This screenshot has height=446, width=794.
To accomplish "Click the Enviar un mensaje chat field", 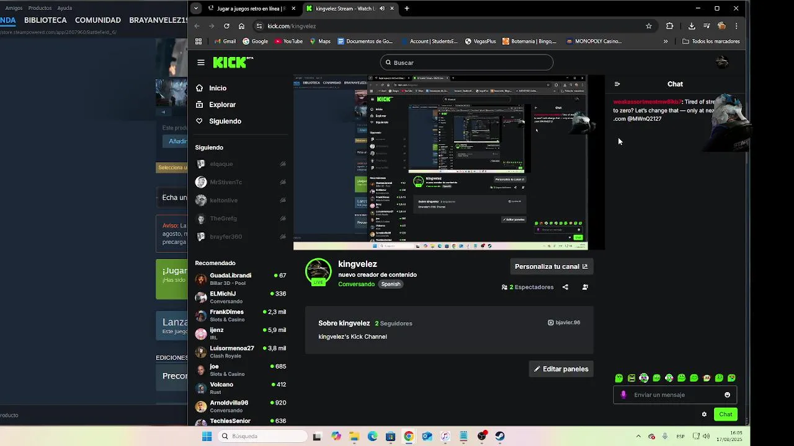I will (x=675, y=395).
